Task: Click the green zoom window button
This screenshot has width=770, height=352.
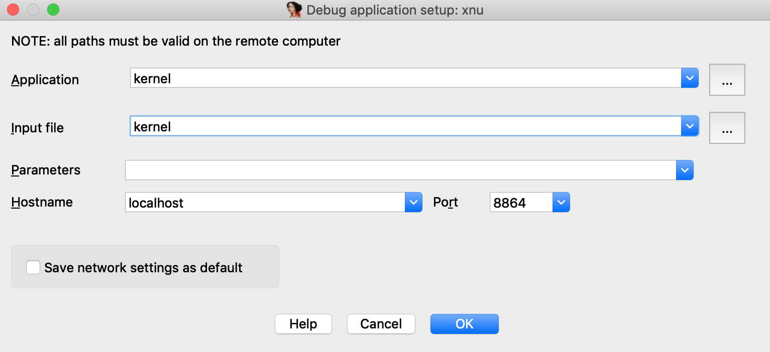Action: point(53,10)
